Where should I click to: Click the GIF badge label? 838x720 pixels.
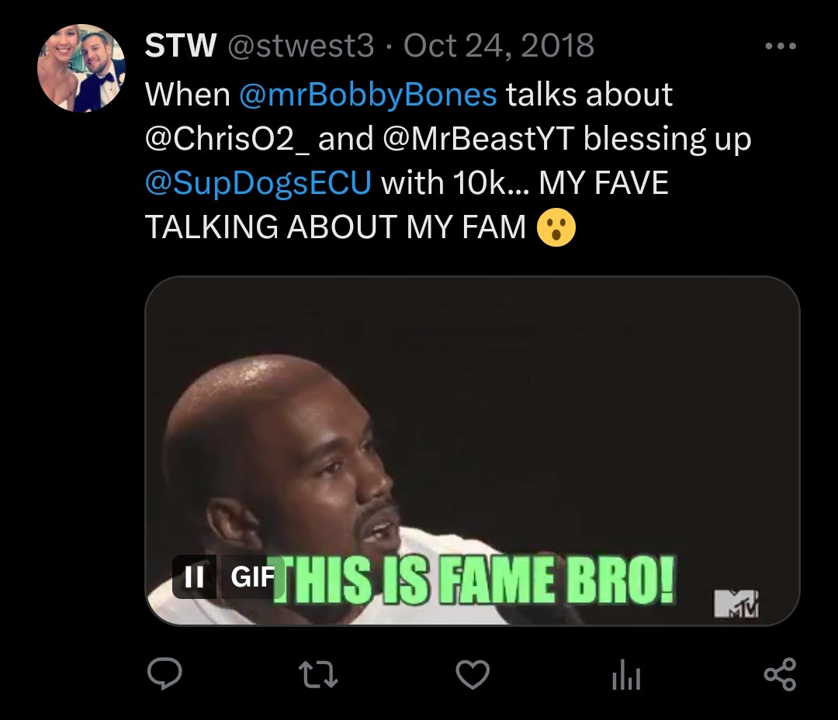[x=252, y=576]
